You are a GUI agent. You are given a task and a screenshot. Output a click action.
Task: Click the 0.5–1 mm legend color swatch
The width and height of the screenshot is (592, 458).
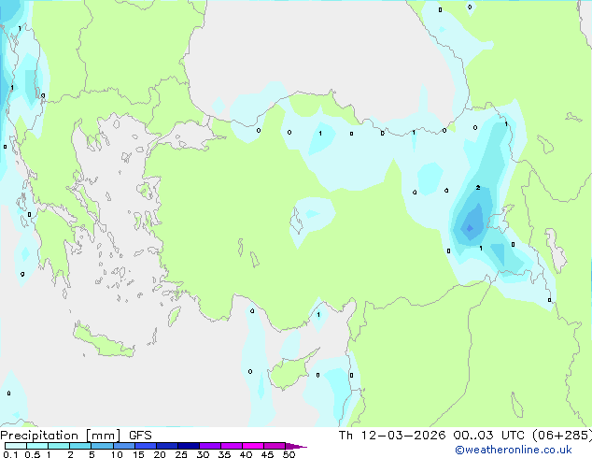tap(37, 446)
